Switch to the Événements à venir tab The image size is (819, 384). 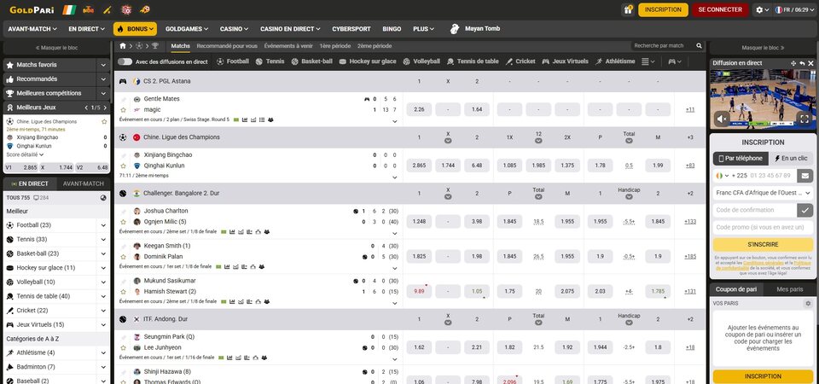[x=288, y=46]
